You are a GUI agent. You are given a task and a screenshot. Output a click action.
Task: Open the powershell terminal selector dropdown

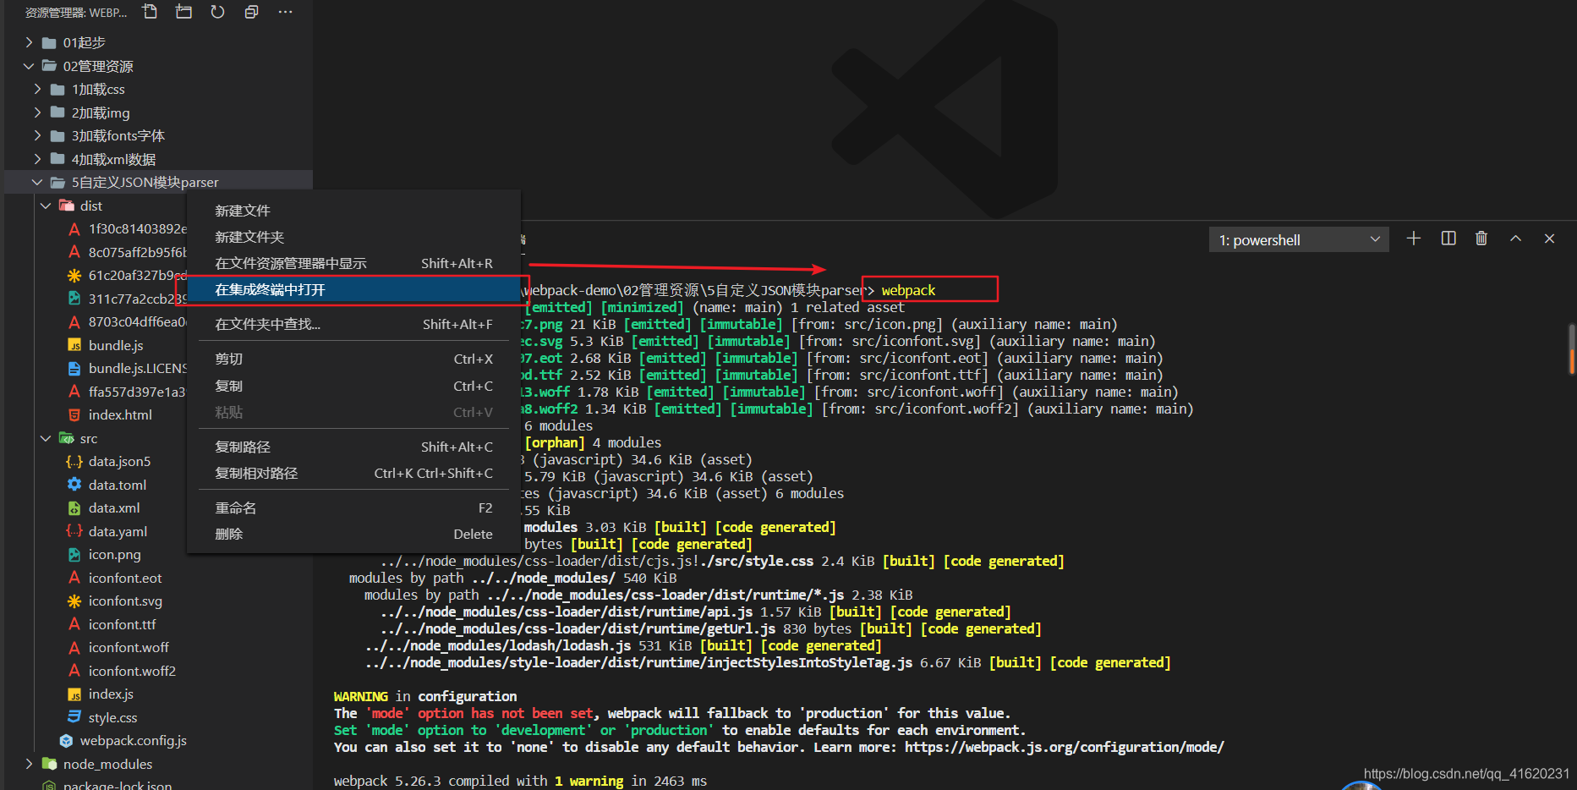1298,239
